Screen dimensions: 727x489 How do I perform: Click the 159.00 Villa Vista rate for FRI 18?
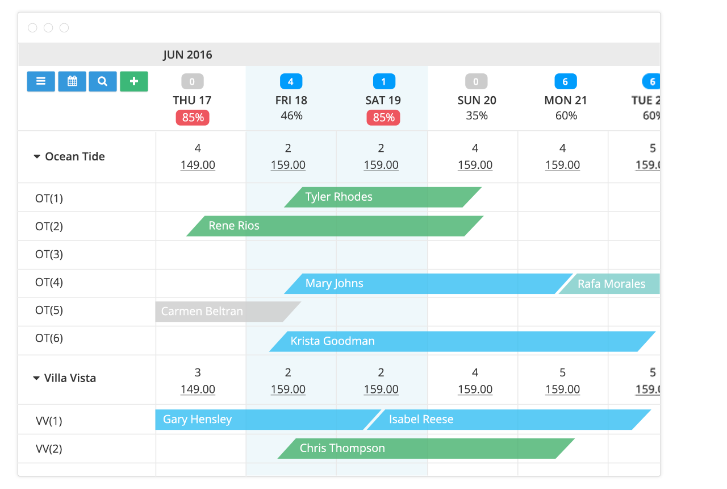287,389
